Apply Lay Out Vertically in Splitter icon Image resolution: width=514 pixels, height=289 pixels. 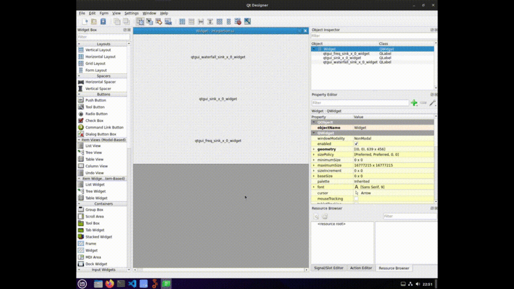point(210,22)
